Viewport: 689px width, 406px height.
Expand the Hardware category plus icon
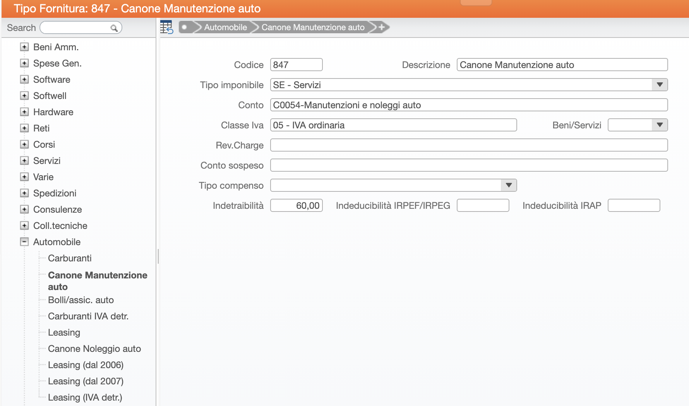[x=24, y=112]
